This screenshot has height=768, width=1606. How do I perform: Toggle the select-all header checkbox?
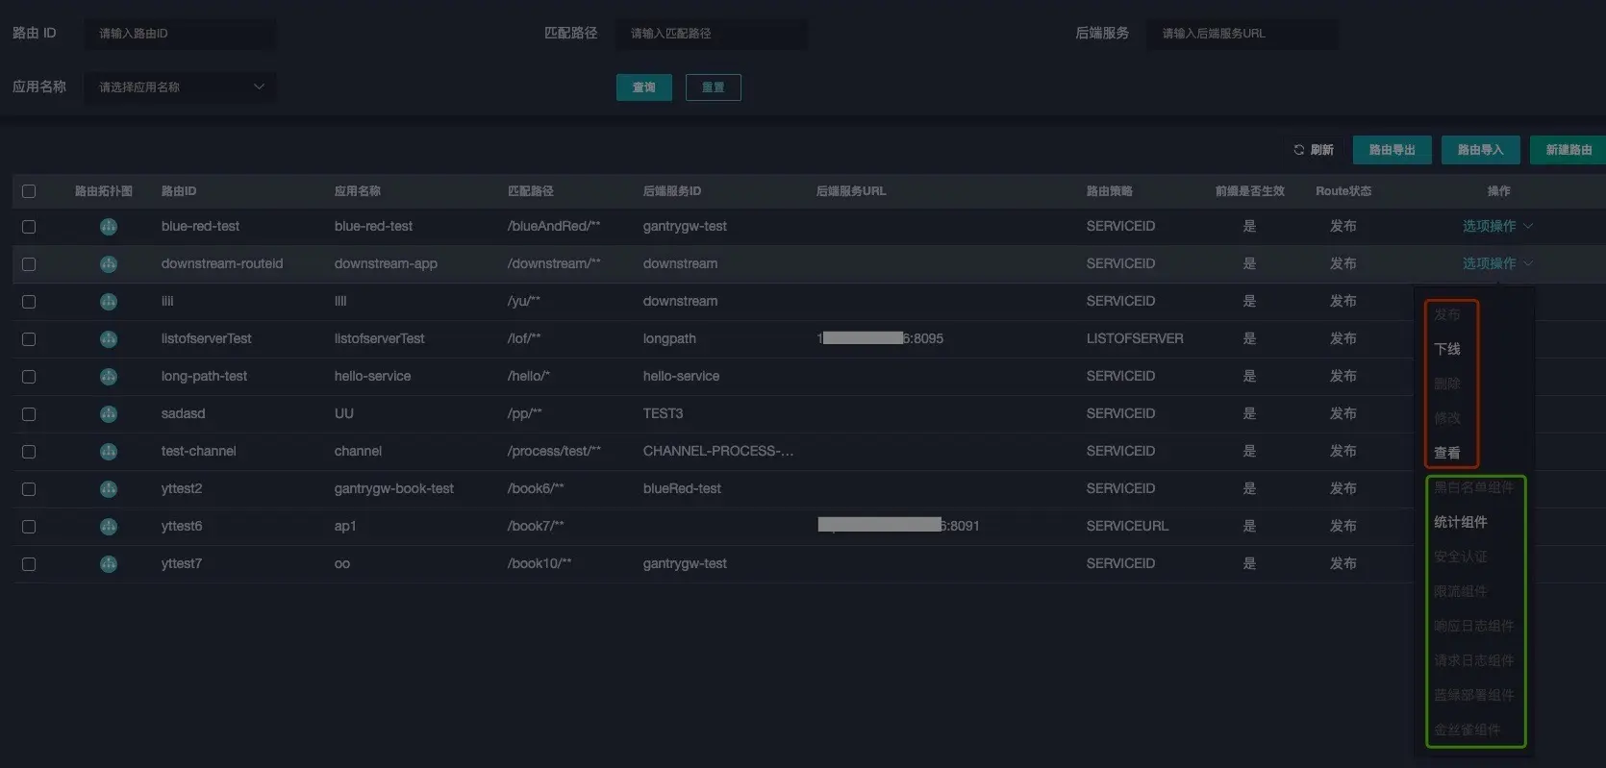point(29,191)
